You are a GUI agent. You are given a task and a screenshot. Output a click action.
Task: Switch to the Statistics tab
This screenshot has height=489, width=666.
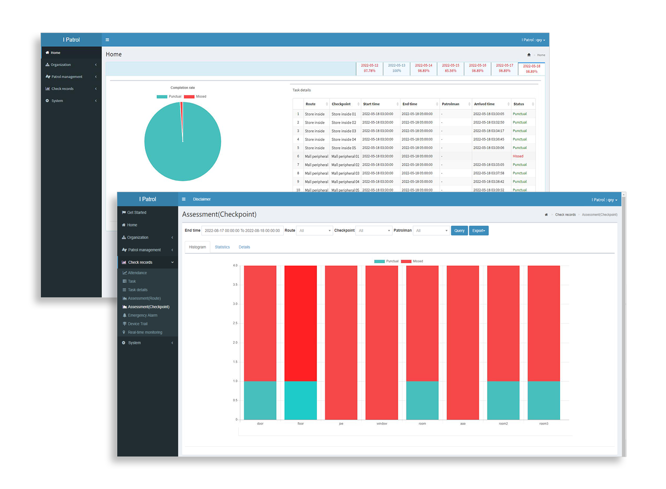(x=222, y=247)
